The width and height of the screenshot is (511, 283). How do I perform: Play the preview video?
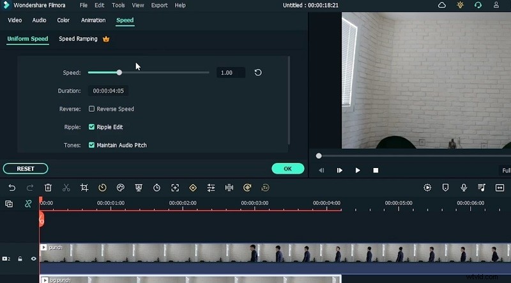point(358,170)
